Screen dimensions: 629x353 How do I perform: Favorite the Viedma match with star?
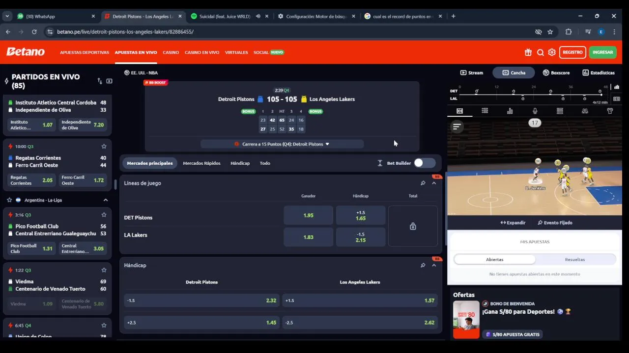click(x=104, y=270)
